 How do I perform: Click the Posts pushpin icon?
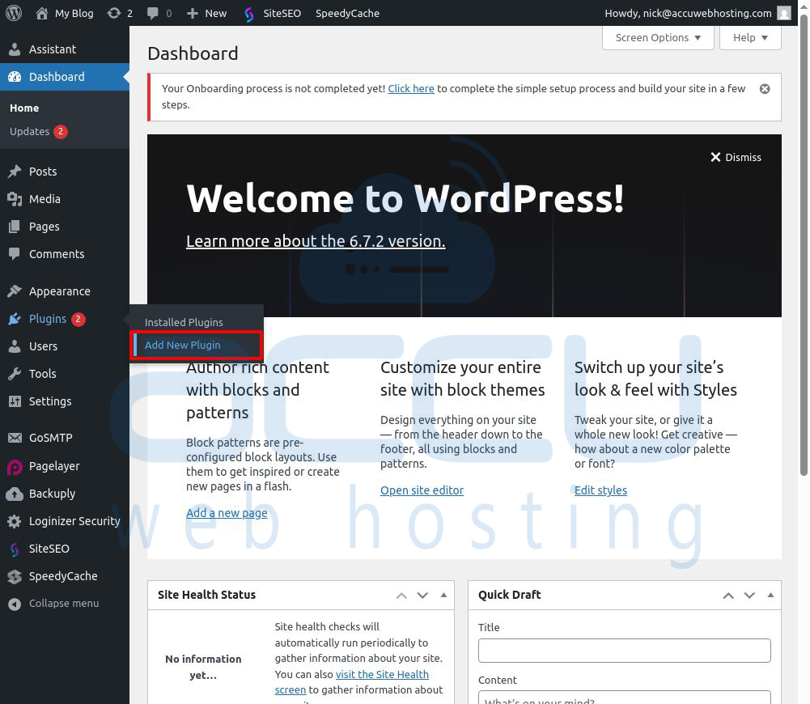[15, 171]
